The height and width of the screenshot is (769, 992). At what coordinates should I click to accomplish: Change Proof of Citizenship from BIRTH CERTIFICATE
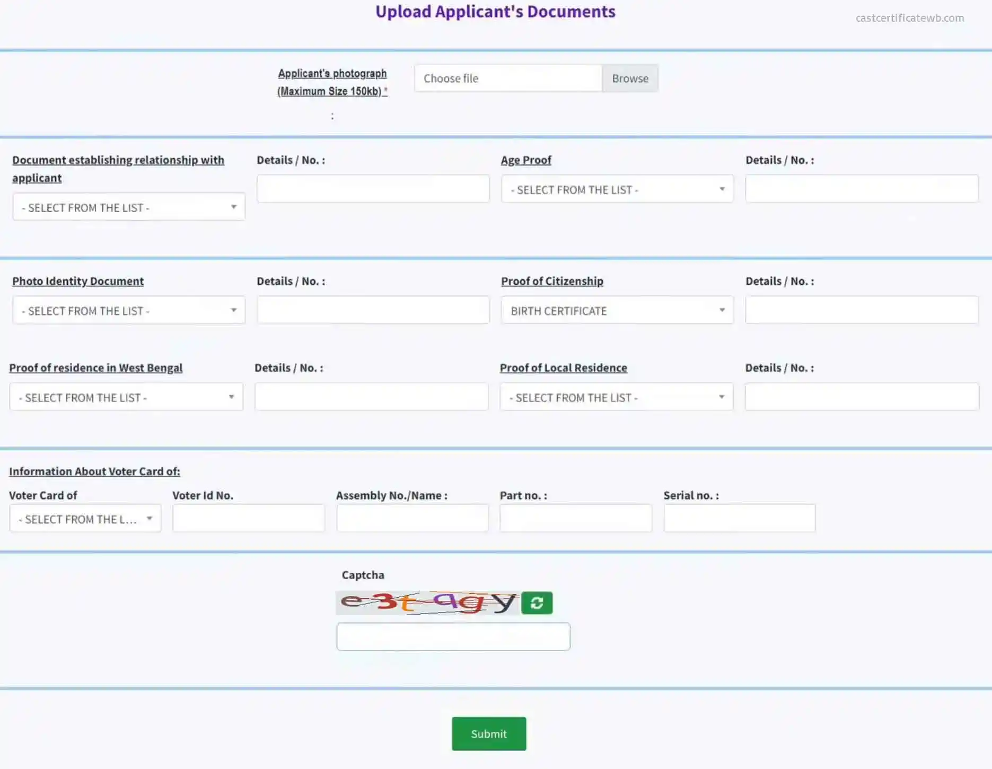(x=617, y=310)
